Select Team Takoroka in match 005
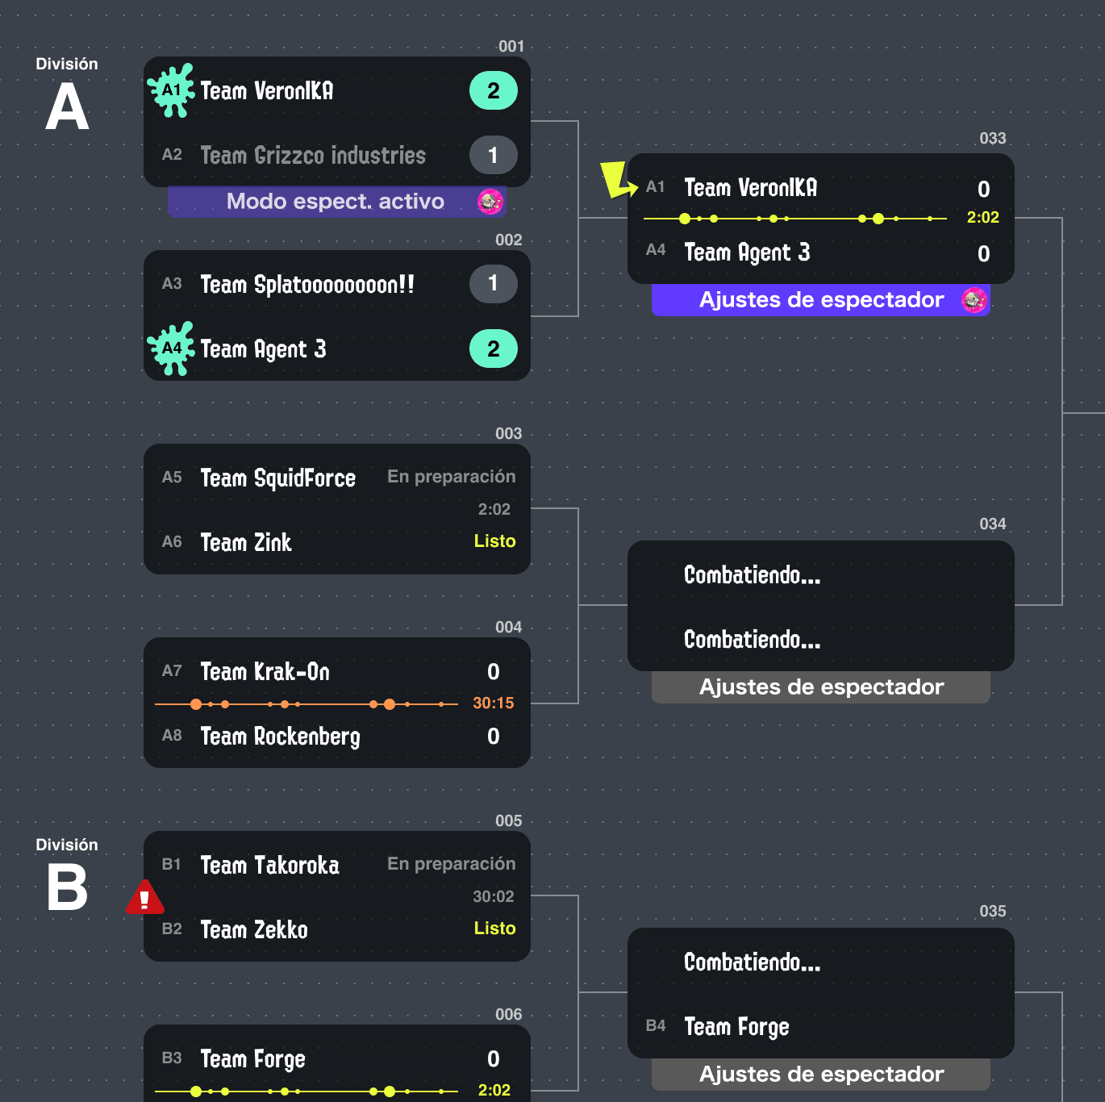 269,865
